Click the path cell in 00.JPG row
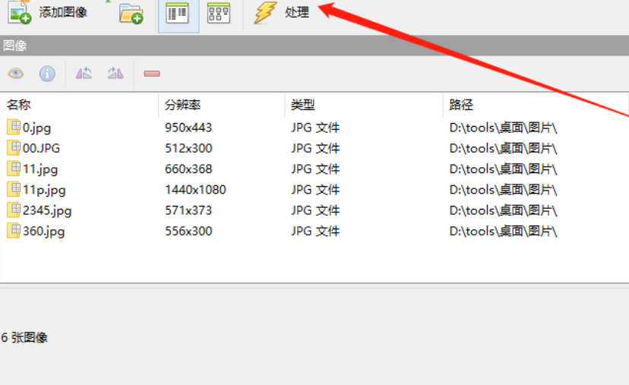The height and width of the screenshot is (385, 629). (x=503, y=148)
